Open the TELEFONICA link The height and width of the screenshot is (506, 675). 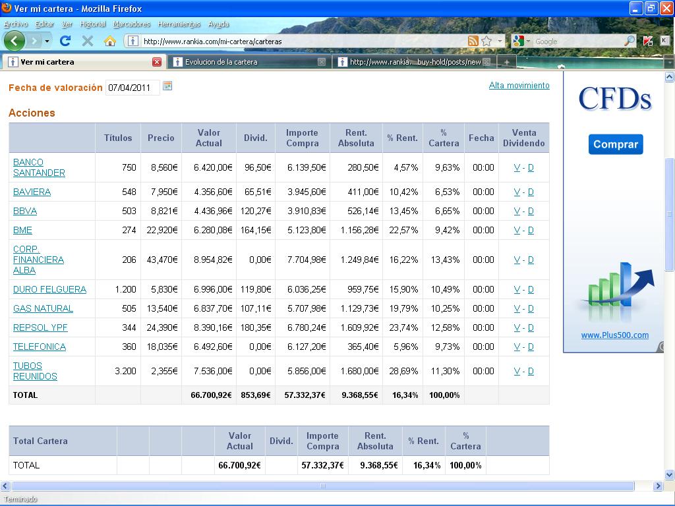[40, 347]
